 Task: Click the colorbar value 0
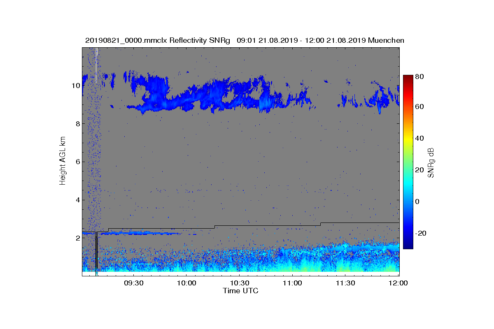pos(418,202)
